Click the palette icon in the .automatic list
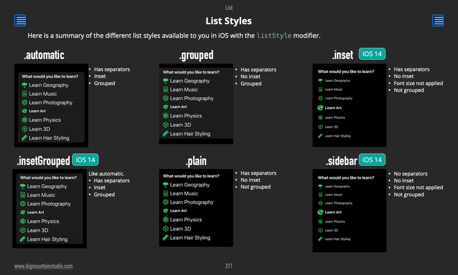This screenshot has height=275, width=458. tap(25, 111)
